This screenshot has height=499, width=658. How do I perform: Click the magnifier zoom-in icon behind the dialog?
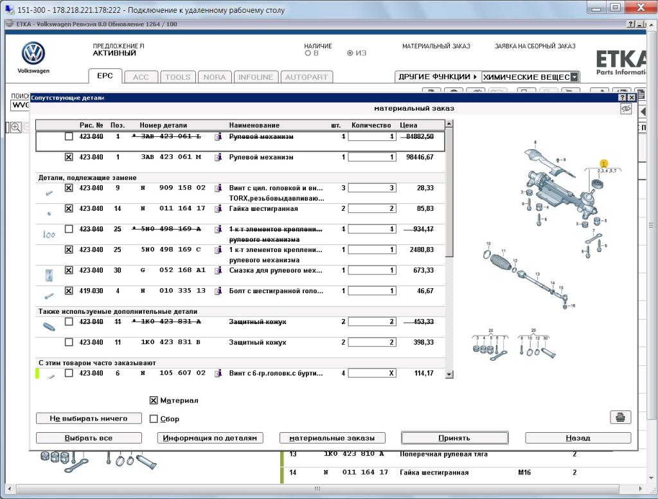tap(15, 127)
